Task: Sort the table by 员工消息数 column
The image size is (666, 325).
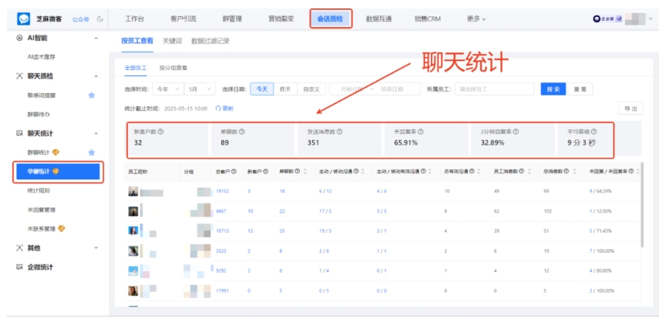Action: coord(528,172)
